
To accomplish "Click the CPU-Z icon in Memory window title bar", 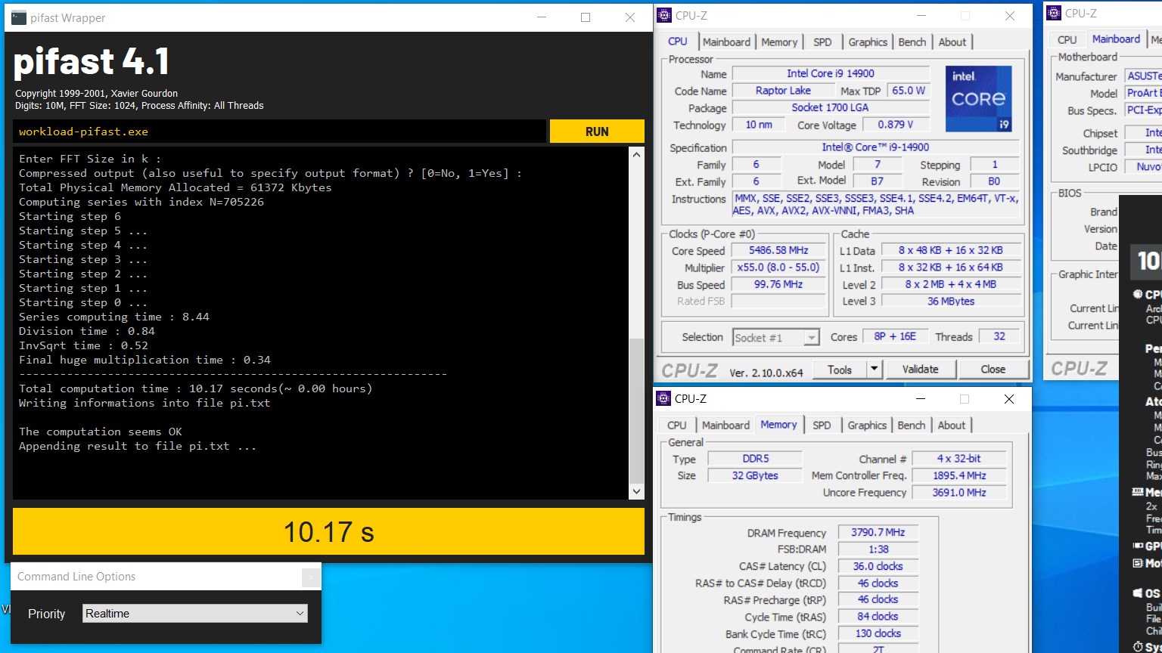I will pos(663,398).
